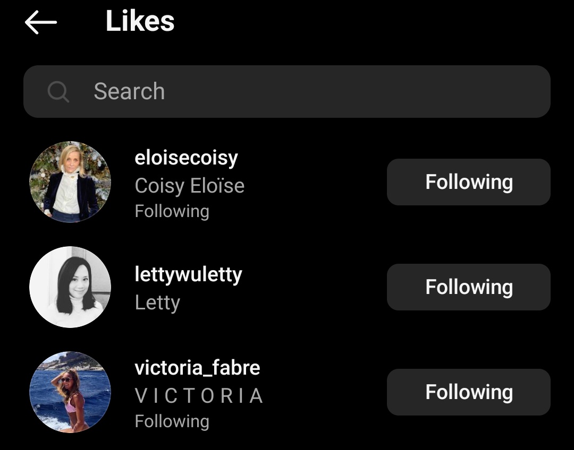Toggle Following button for victoria_fabre
Viewport: 574px width, 450px height.
(469, 392)
